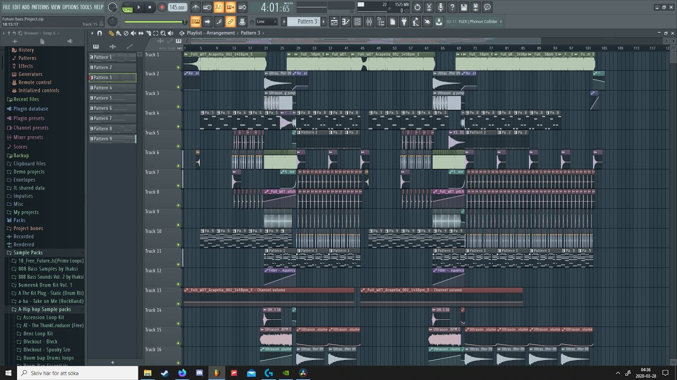Mute Track 3 using its green dot
This screenshot has width=677, height=380.
[178, 107]
